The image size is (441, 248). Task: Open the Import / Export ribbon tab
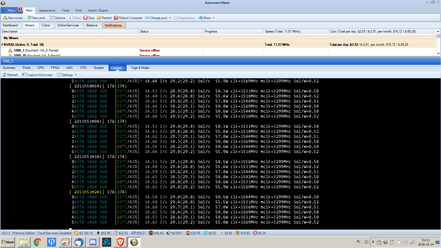(98, 10)
